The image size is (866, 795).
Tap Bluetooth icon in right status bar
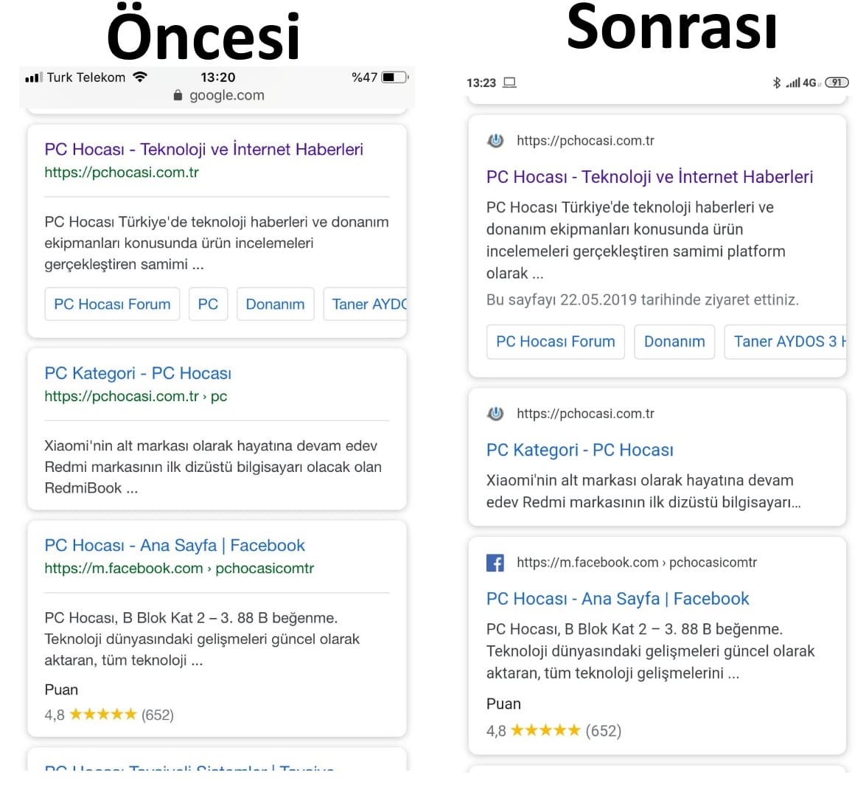776,83
